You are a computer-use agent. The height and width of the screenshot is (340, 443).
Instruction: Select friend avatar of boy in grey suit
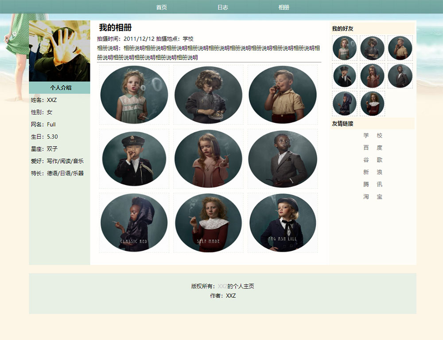point(400,76)
